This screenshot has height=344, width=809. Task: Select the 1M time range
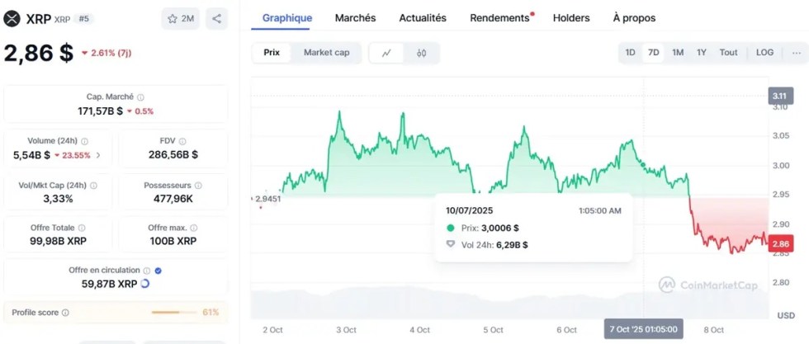678,53
